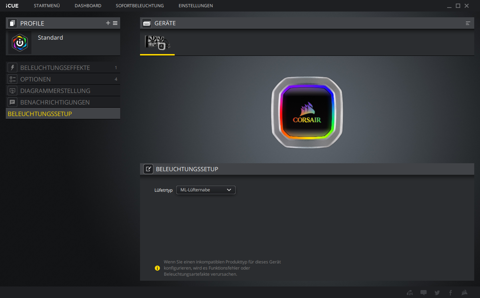Open the Geräte panel options icon
Viewport: 480px width, 298px height.
(x=468, y=23)
